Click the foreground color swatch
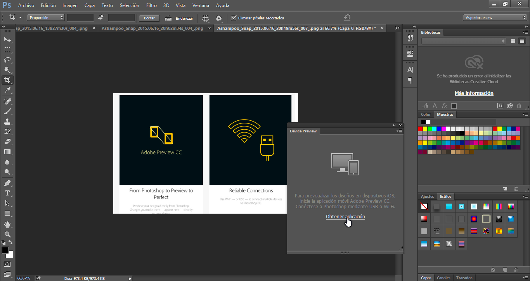 [5, 250]
